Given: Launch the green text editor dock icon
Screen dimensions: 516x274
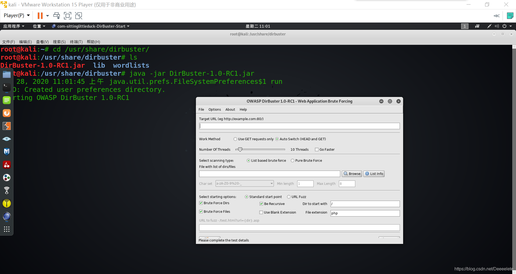Looking at the screenshot, I should 7,100.
